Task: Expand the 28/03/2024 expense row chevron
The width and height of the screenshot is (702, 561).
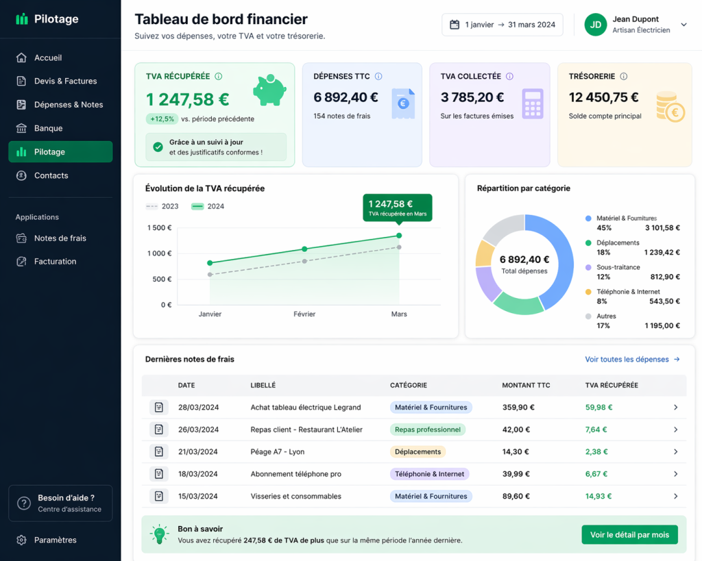Action: 675,408
